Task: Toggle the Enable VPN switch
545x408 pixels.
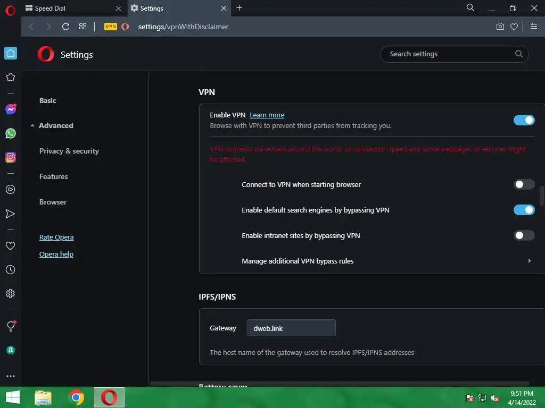Action: [x=524, y=120]
